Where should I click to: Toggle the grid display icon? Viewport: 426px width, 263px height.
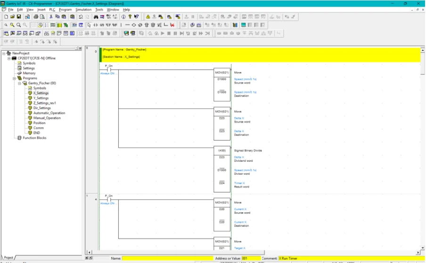(33, 25)
